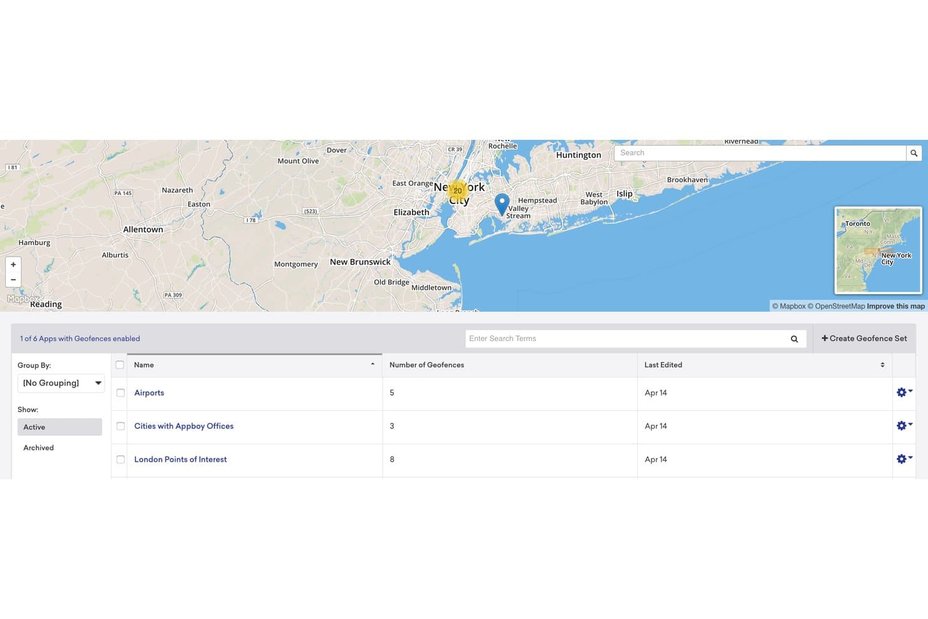Click the Improve this map link
The width and height of the screenshot is (928, 619).
click(895, 306)
